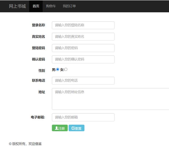This screenshot has height=147, width=169.
Task: Focus the 电子邮箱 input field
Action: click(x=83, y=117)
